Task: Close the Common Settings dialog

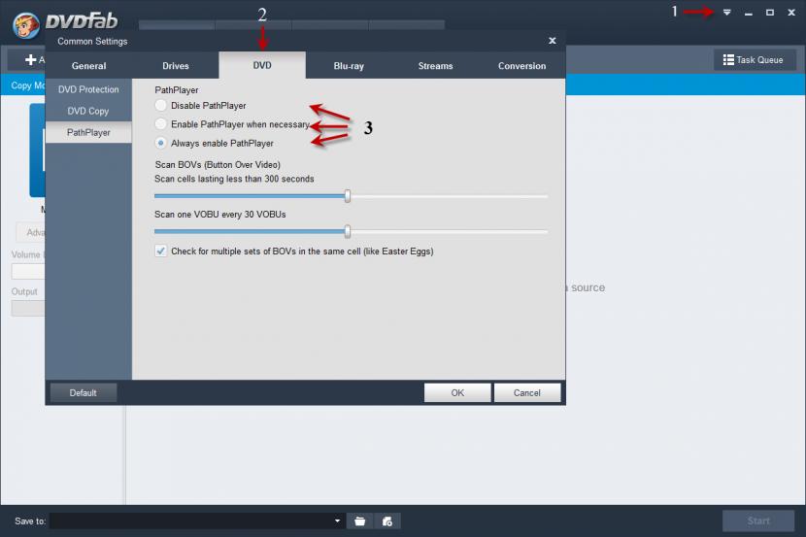Action: click(553, 40)
